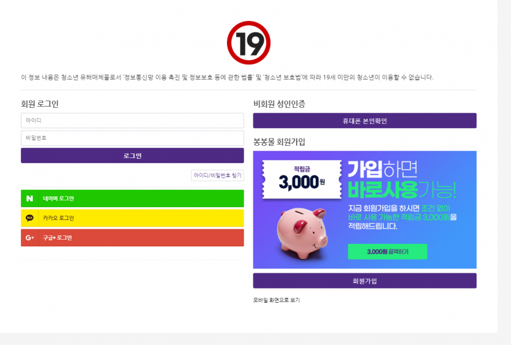Click the Google+ G+ logo icon
Screen dimensions: 511x345
pos(29,238)
